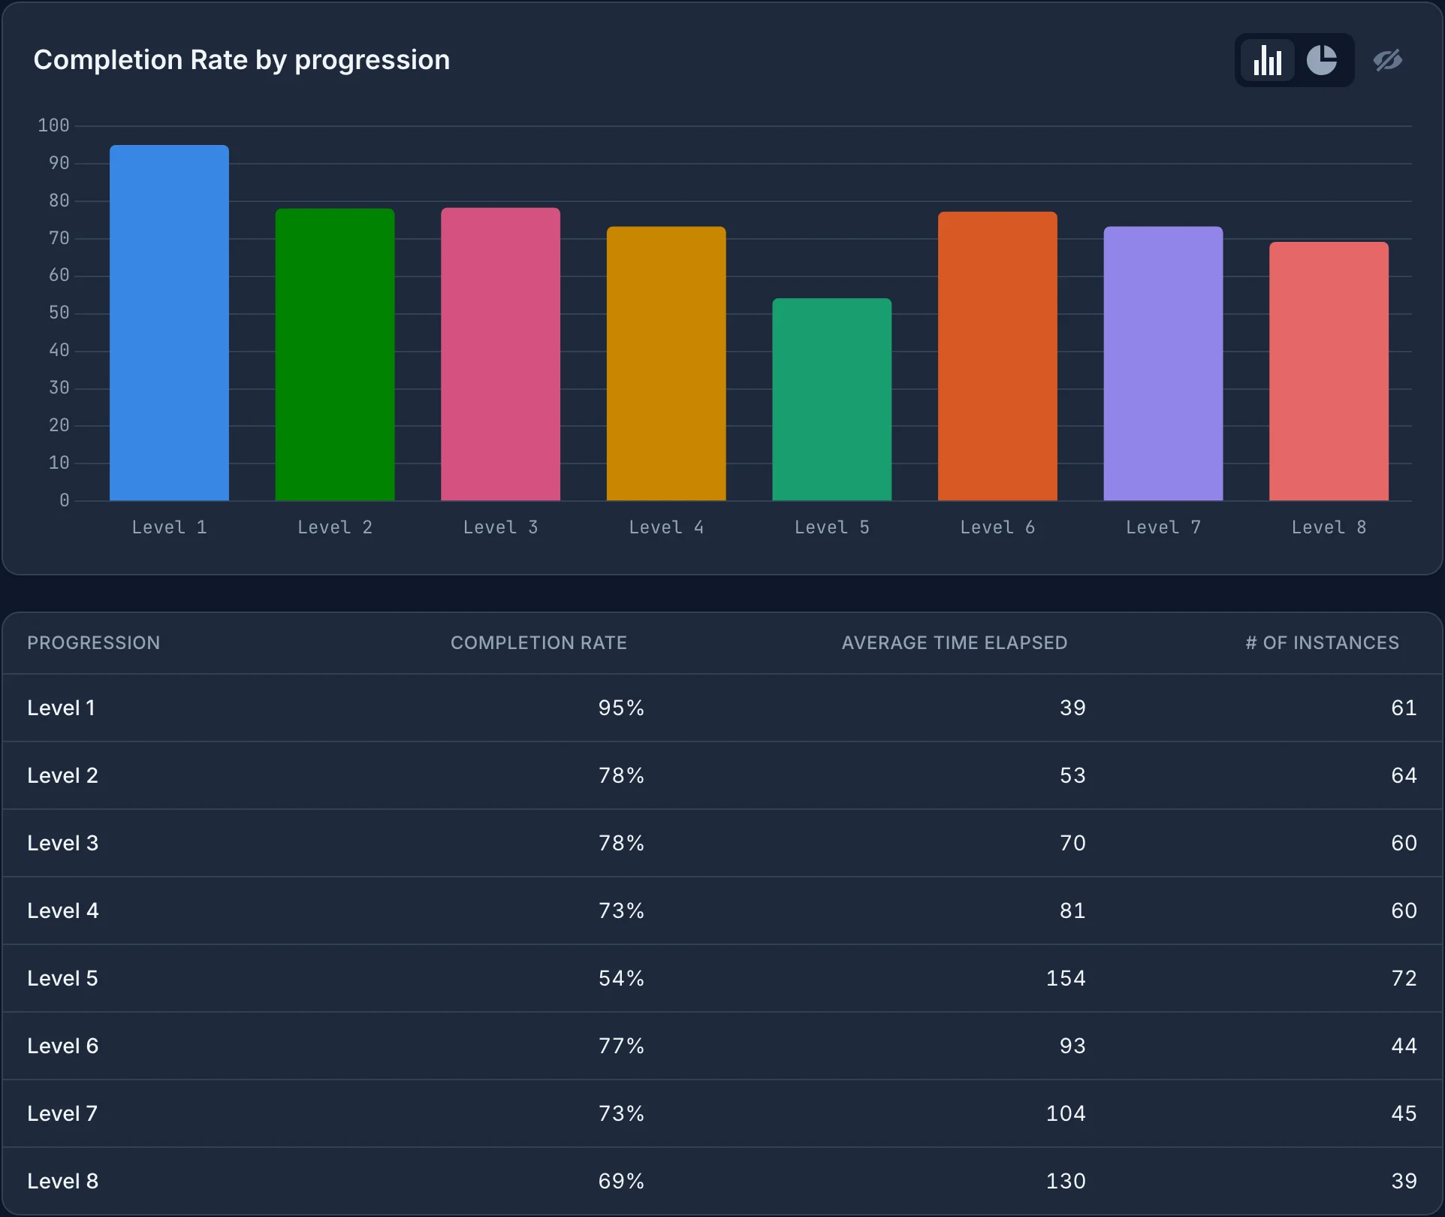This screenshot has height=1217, width=1445.
Task: Click the 54% completion rate cell
Action: (x=621, y=978)
